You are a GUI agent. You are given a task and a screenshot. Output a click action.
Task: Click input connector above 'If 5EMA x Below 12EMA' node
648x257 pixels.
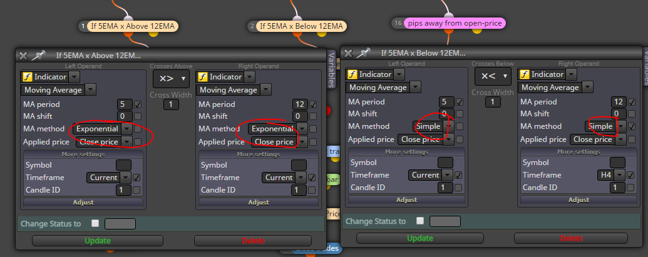coord(297,18)
